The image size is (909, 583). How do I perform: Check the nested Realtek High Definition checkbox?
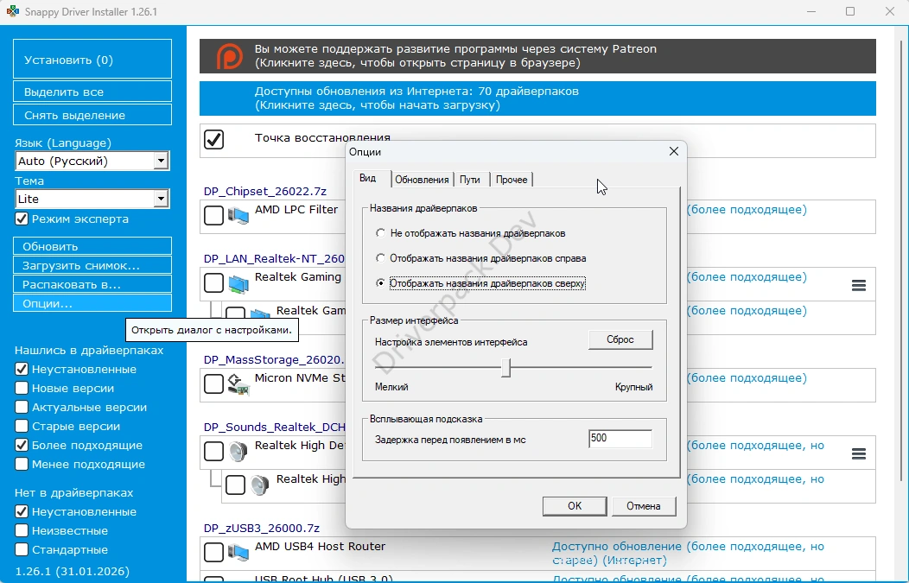point(235,485)
